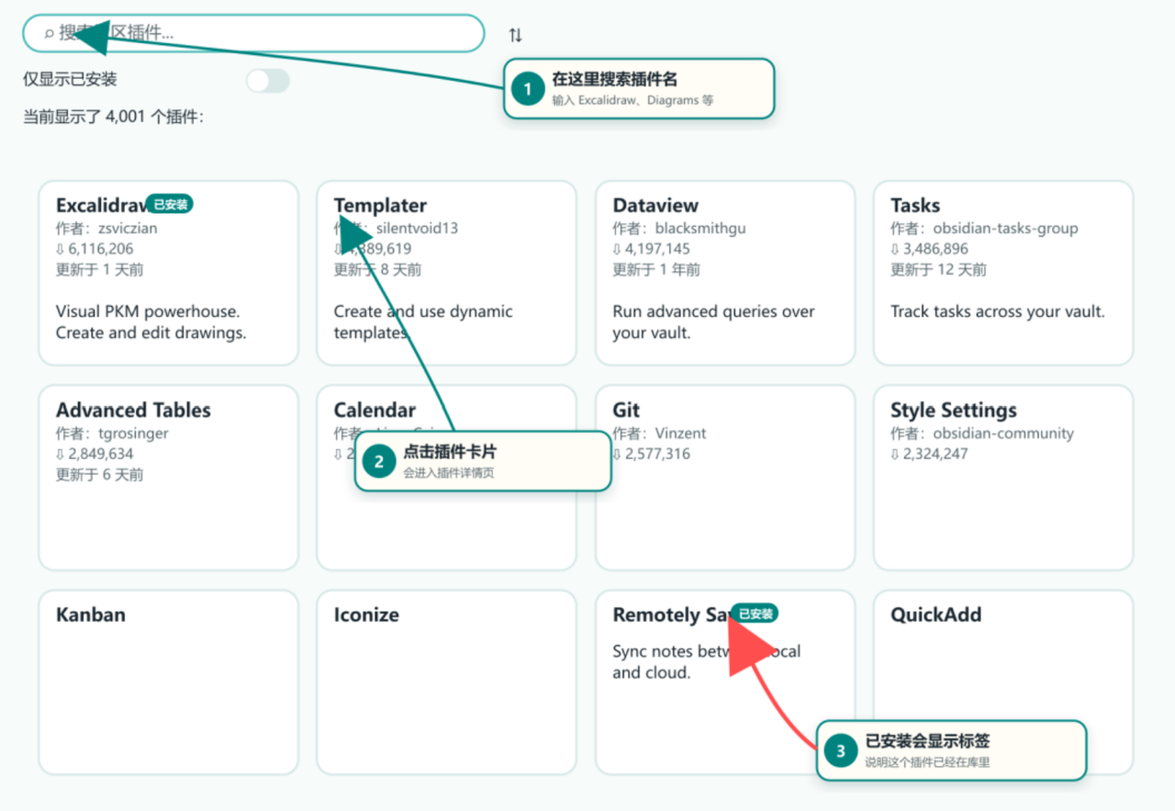Click Git download count 2,577,316
This screenshot has height=811, width=1175.
652,454
